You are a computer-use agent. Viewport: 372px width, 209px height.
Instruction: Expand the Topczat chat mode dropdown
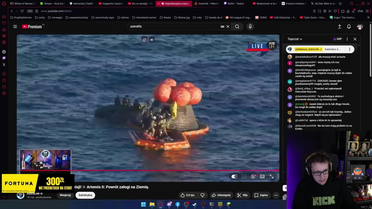(295, 39)
